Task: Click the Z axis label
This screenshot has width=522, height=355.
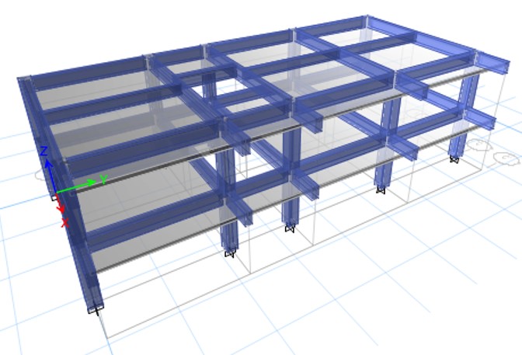Action: tap(44, 150)
